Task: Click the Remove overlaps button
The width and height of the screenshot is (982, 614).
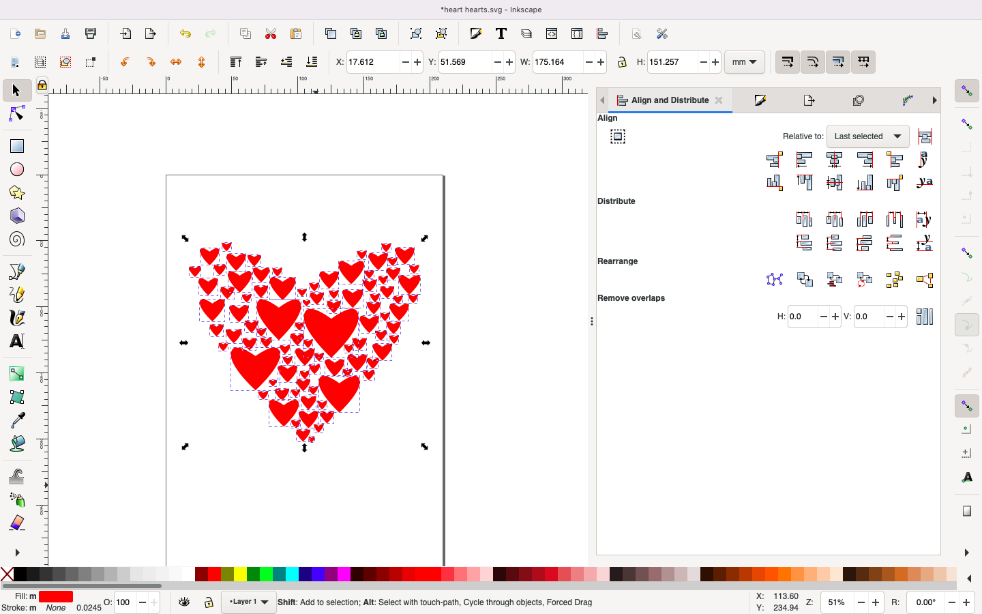Action: pos(925,317)
